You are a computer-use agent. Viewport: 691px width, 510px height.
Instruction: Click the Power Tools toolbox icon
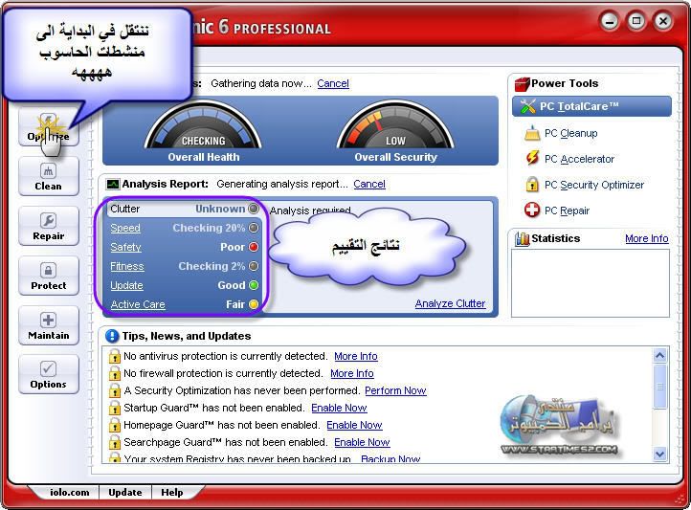point(523,83)
